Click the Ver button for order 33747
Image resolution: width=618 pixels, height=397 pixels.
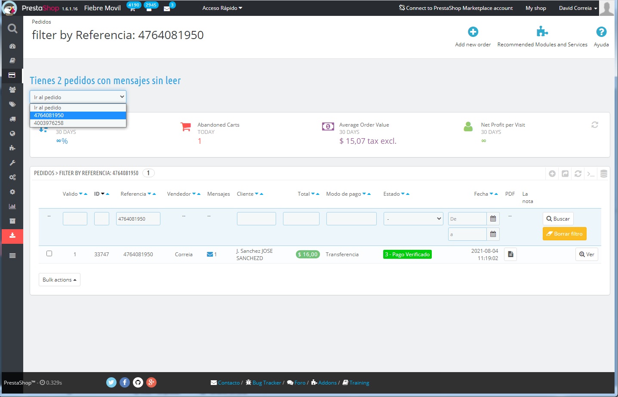click(x=587, y=255)
